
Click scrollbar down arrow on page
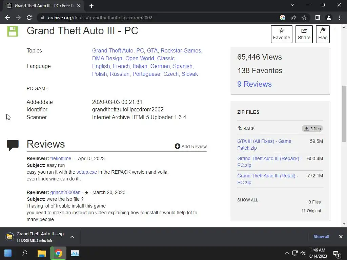[x=344, y=224]
